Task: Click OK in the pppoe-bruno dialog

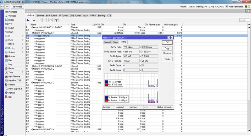Action: pos(167,42)
